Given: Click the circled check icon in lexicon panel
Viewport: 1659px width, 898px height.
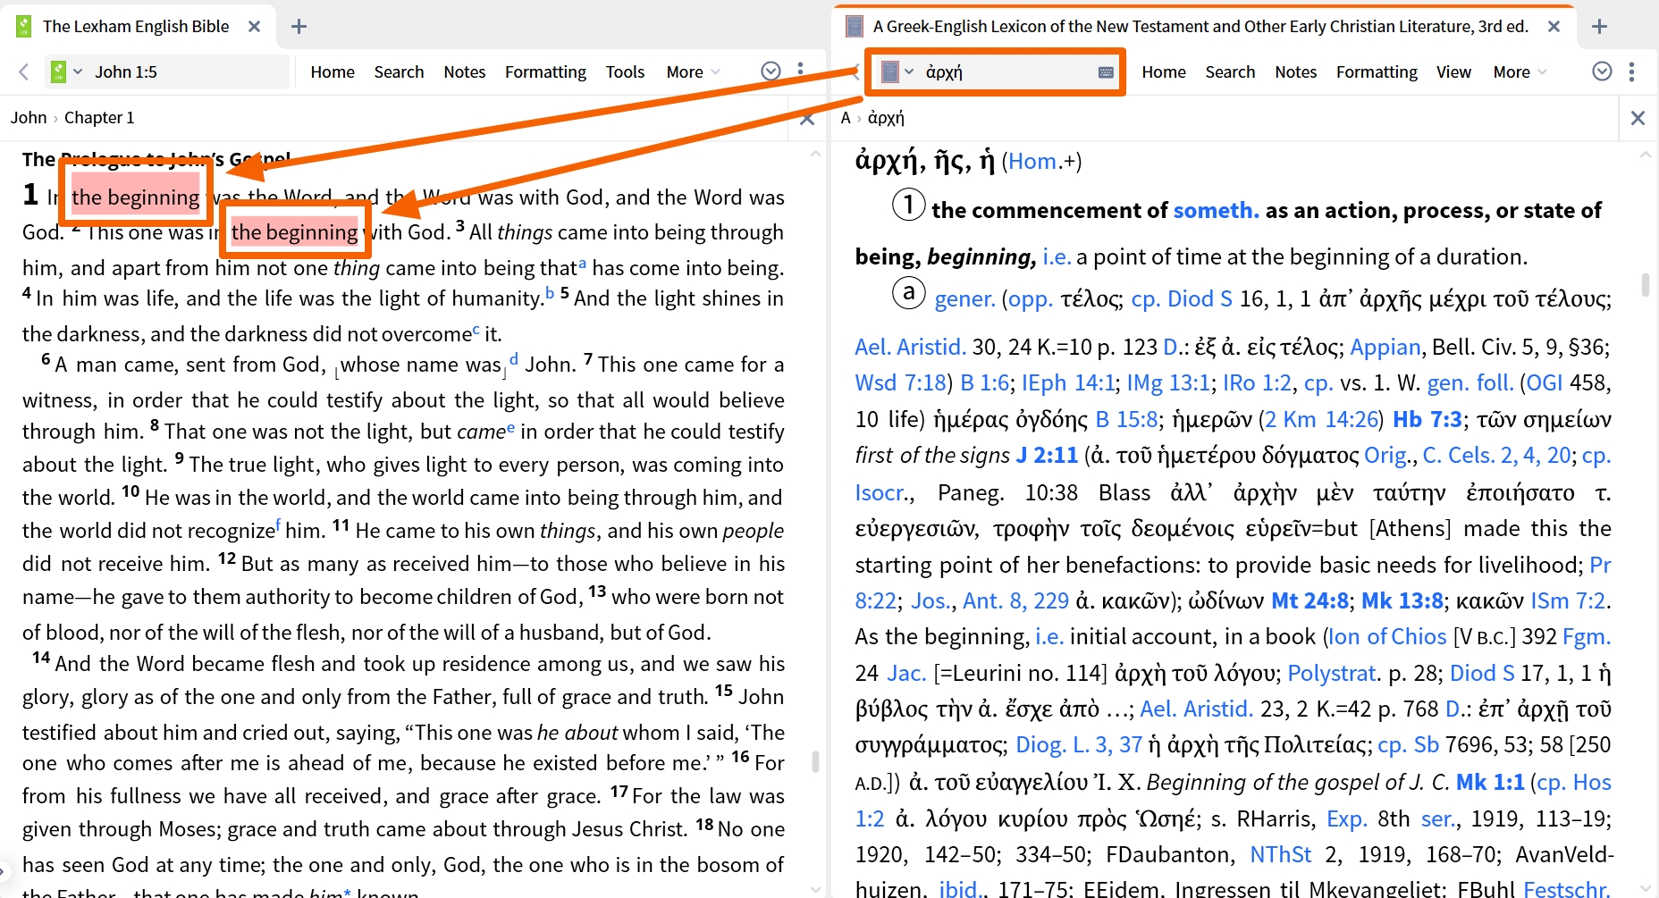Looking at the screenshot, I should pos(1602,71).
